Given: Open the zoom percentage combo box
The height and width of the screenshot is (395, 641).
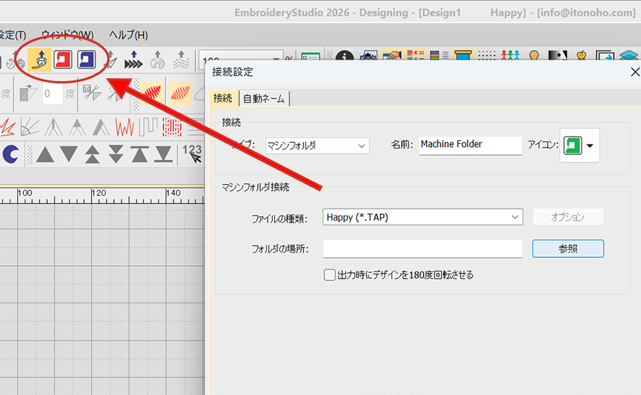Looking at the screenshot, I should click(241, 57).
